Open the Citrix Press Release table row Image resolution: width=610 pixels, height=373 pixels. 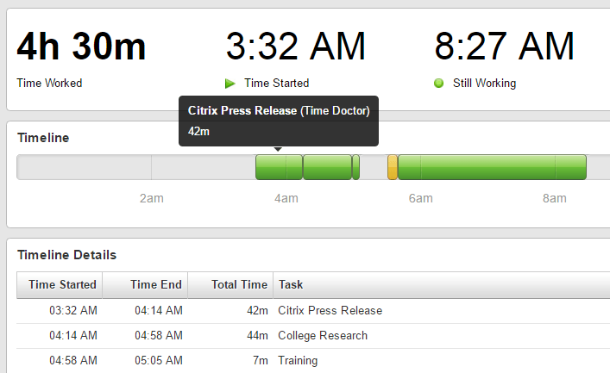click(x=330, y=310)
